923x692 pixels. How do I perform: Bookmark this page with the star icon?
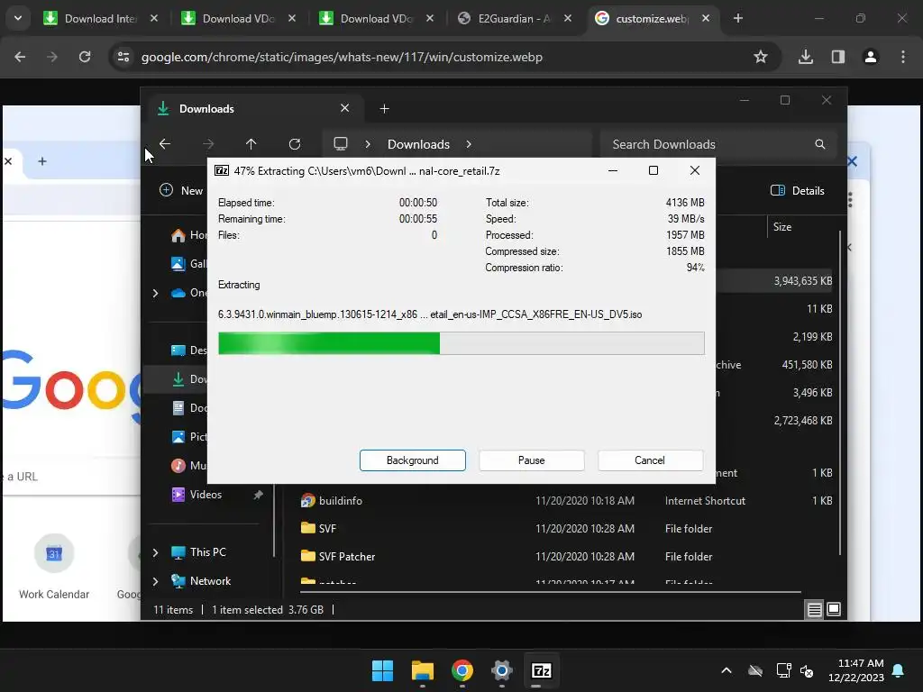click(761, 57)
